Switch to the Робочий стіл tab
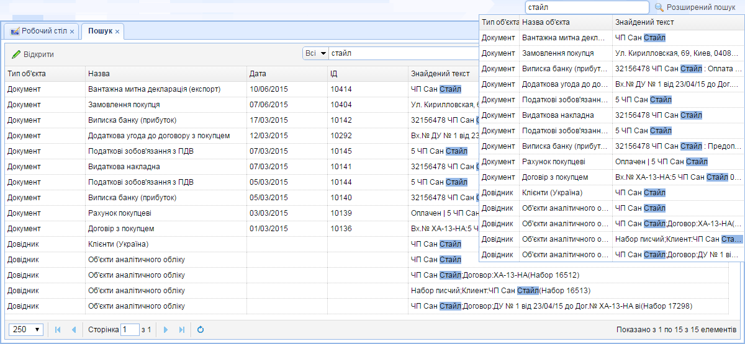Image resolution: width=745 pixels, height=344 pixels. click(x=42, y=30)
